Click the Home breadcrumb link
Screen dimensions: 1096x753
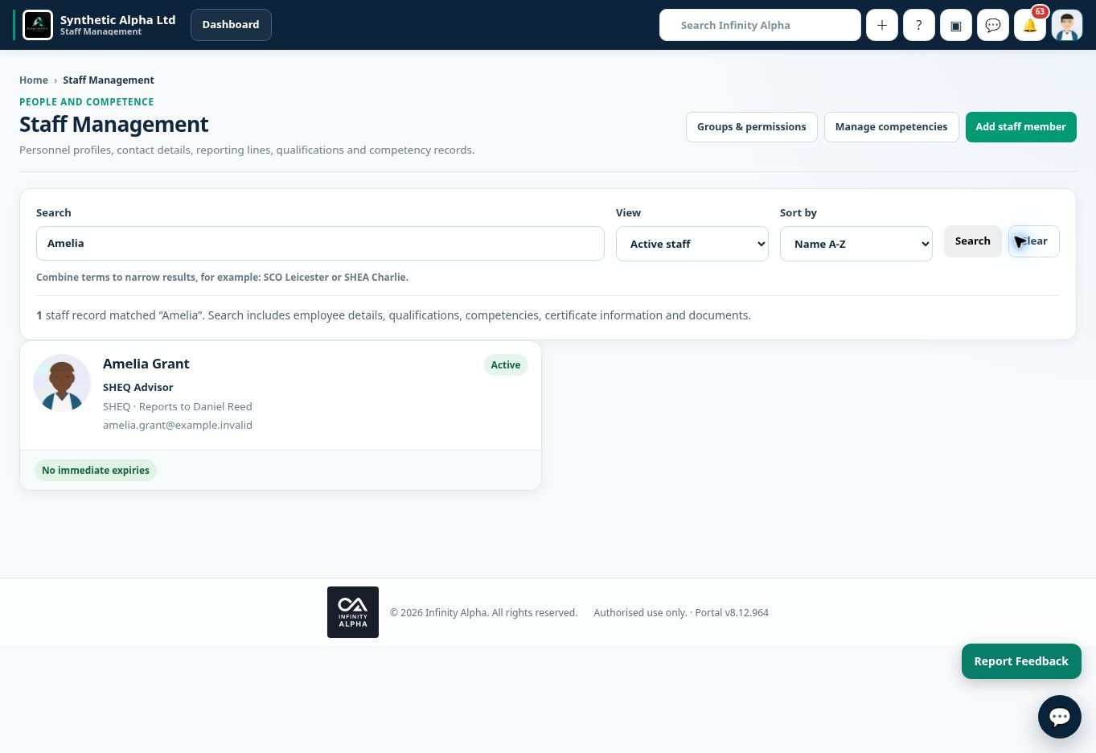(x=34, y=80)
